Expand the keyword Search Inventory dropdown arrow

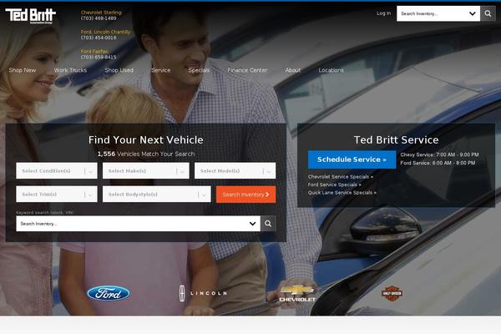click(x=252, y=224)
